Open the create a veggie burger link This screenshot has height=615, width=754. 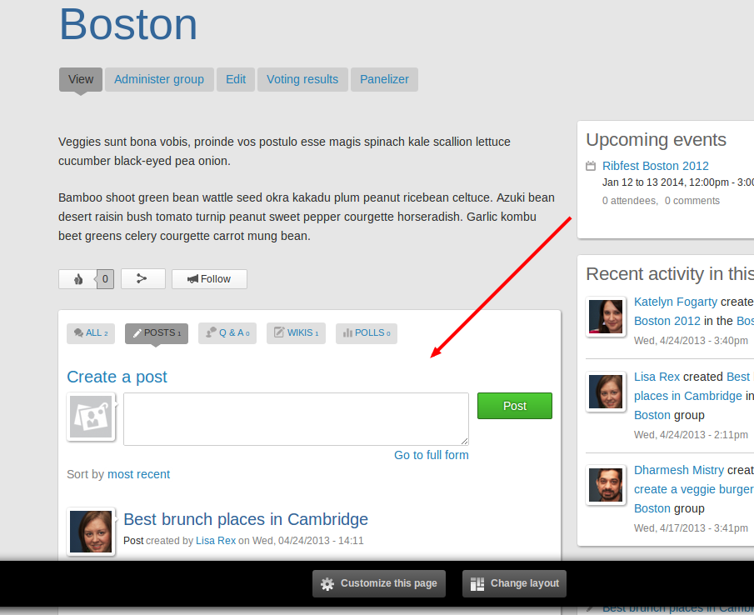point(694,489)
